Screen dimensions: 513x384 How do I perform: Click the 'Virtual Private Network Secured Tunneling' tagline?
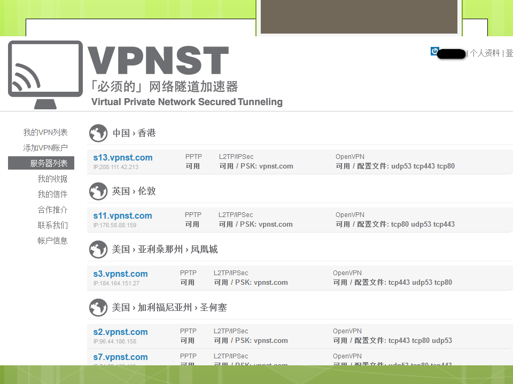coord(187,102)
